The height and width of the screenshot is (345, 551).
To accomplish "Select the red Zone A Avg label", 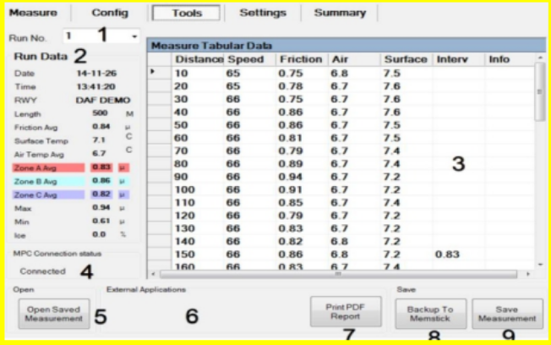I will [x=47, y=168].
